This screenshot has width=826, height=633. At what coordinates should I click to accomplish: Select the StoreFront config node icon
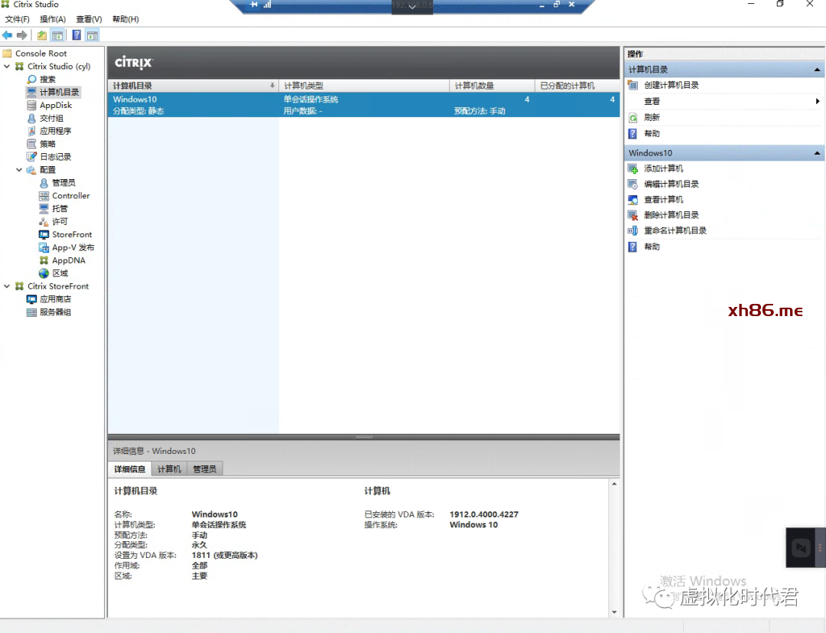pos(44,234)
